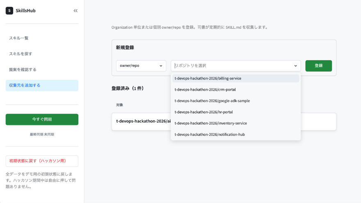Pick google-adk-sample from the list
The width and height of the screenshot is (361, 203).
(x=236, y=101)
